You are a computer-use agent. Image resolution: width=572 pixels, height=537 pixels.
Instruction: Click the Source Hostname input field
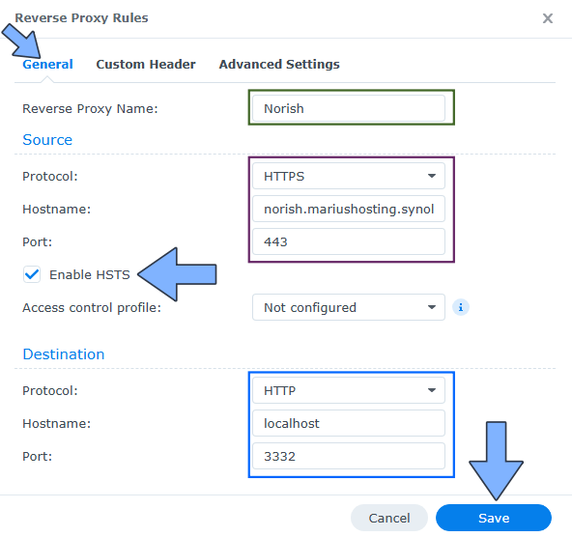click(x=349, y=209)
